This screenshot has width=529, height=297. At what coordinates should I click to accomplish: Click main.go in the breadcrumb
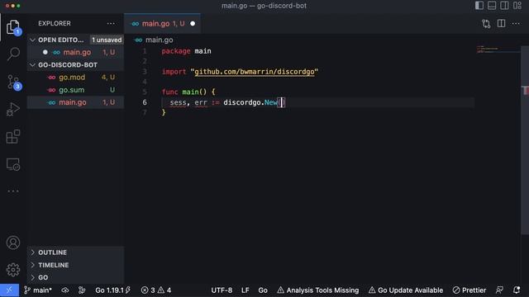[160, 40]
